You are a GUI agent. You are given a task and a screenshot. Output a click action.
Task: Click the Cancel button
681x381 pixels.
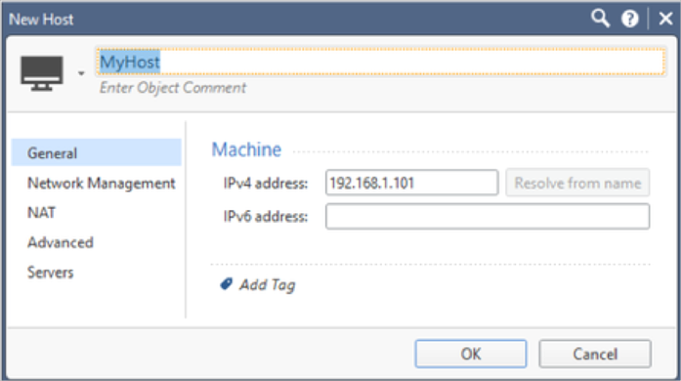(x=595, y=354)
